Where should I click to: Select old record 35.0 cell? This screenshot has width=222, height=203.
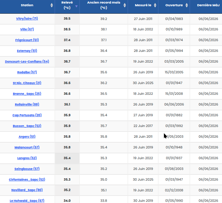(x=104, y=179)
